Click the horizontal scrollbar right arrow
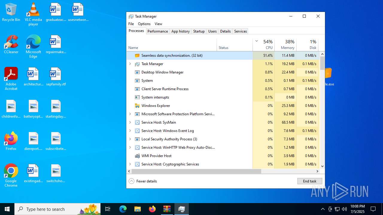The image size is (383, 215). [317, 171]
